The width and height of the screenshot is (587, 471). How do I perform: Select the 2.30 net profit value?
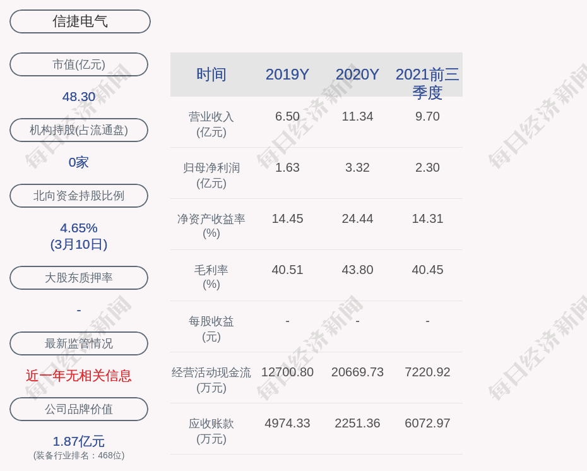(427, 167)
